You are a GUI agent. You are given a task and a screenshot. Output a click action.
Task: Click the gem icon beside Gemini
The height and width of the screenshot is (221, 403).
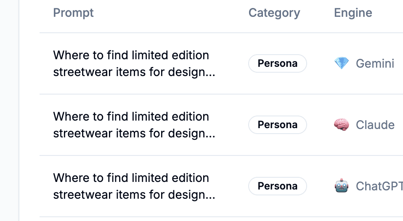click(x=341, y=63)
